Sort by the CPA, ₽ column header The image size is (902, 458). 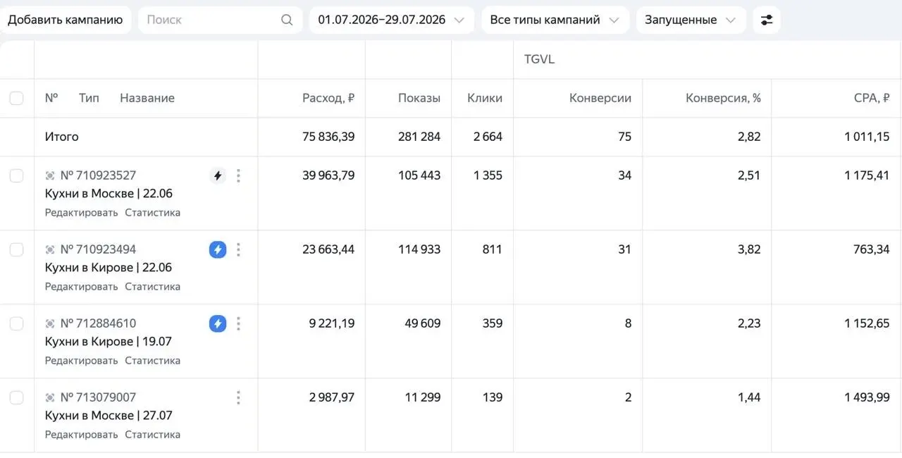tap(872, 98)
